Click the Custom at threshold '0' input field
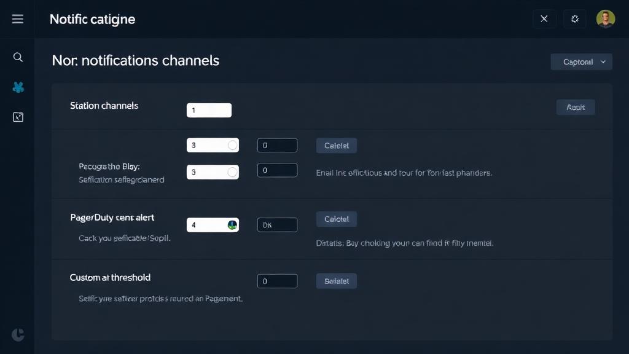This screenshot has width=629, height=354. pos(277,281)
